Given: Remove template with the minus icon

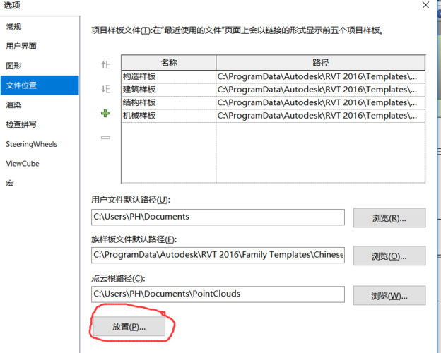Looking at the screenshot, I should (x=105, y=138).
